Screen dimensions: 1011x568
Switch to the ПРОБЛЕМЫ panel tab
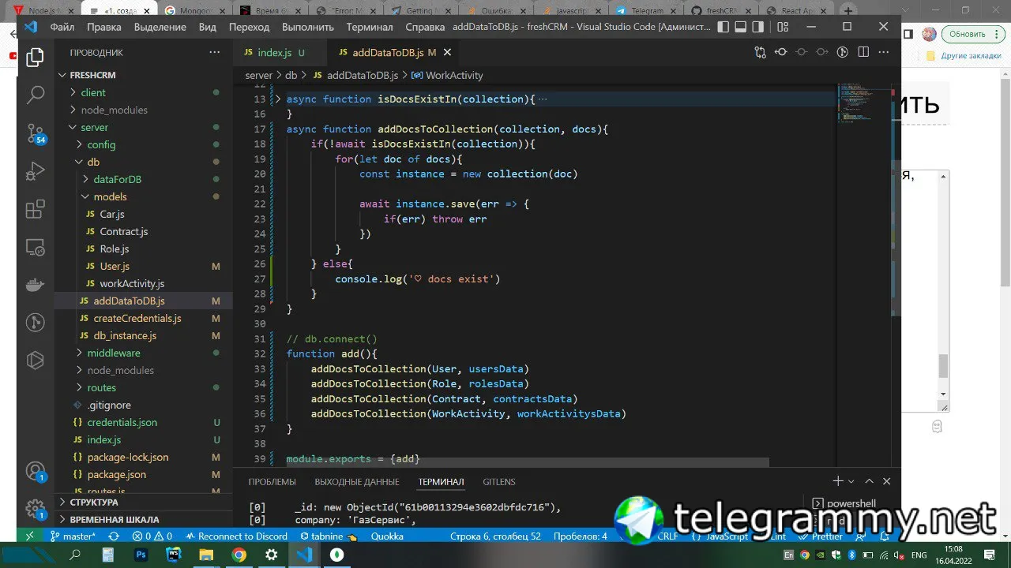(x=272, y=481)
